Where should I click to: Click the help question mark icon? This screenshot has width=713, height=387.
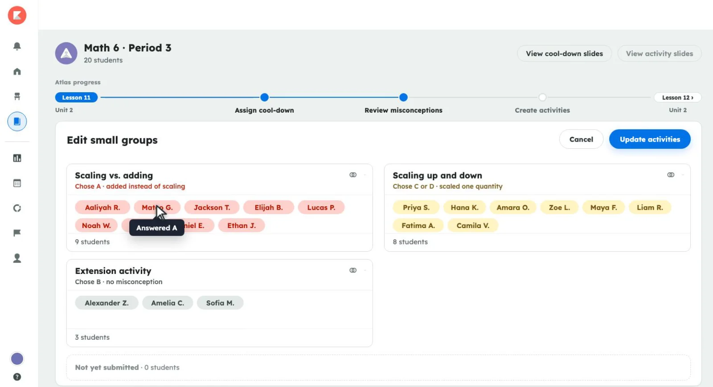pyautogui.click(x=17, y=377)
